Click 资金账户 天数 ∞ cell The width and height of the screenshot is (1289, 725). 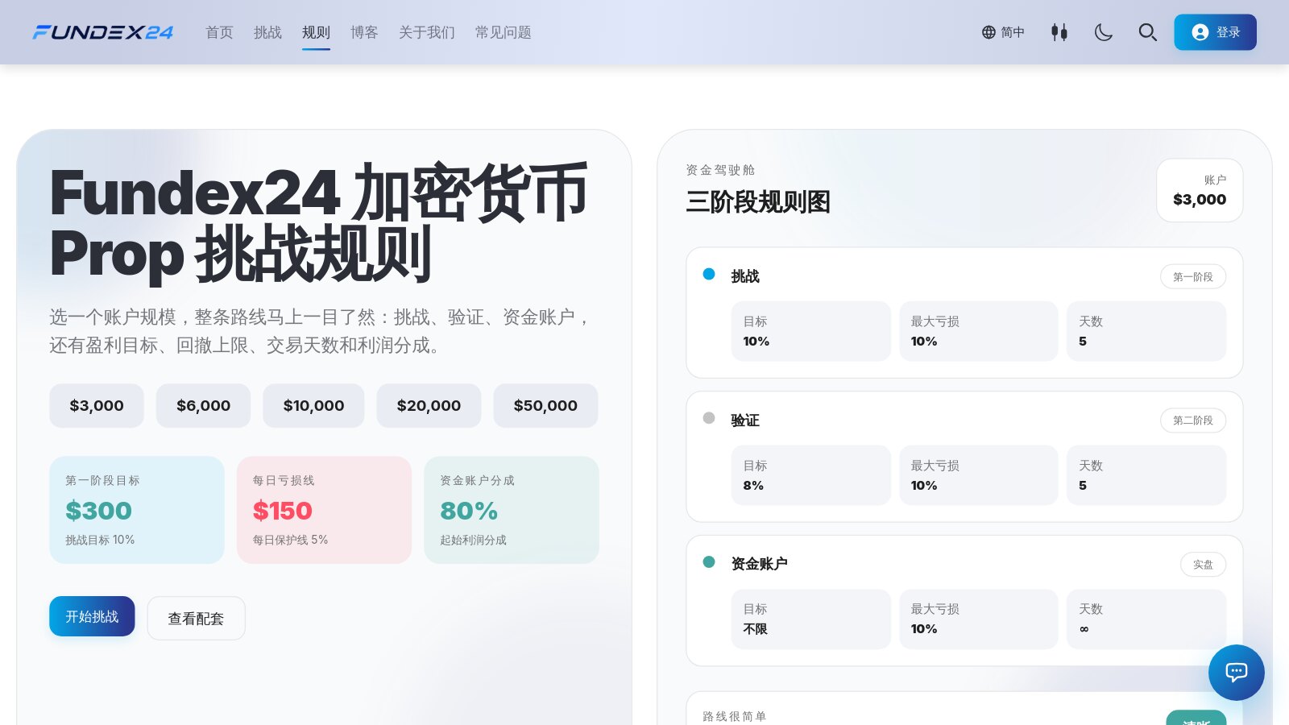pos(1146,619)
